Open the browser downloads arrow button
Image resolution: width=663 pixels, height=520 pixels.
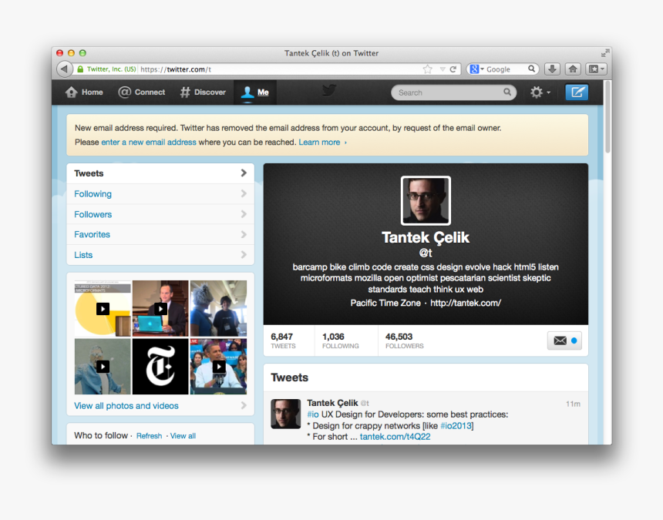pyautogui.click(x=552, y=69)
